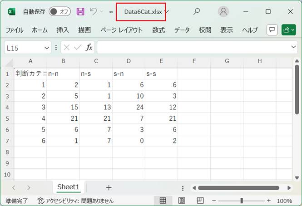Click the zoom slider in status bar
Screen dimensions: 302x206
point(242,201)
